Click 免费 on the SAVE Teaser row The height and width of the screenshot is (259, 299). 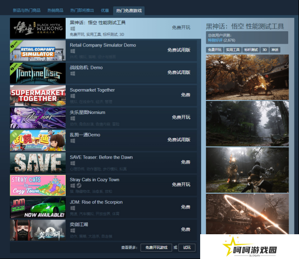pos(186,162)
